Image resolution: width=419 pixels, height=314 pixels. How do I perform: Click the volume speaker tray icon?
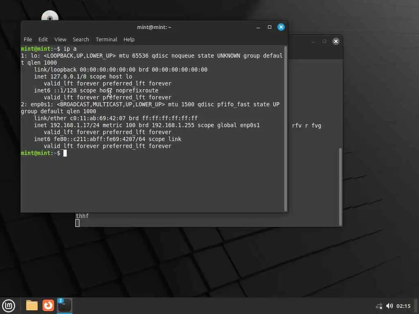pyautogui.click(x=390, y=306)
